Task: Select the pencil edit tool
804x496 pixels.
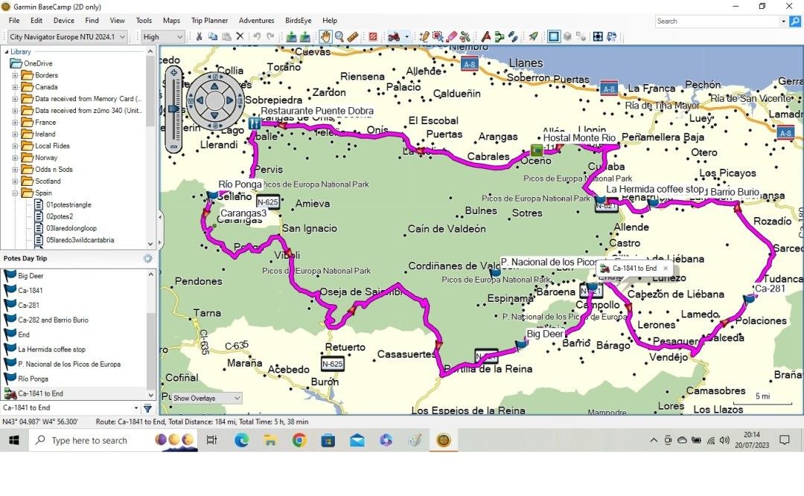Action: [x=424, y=37]
